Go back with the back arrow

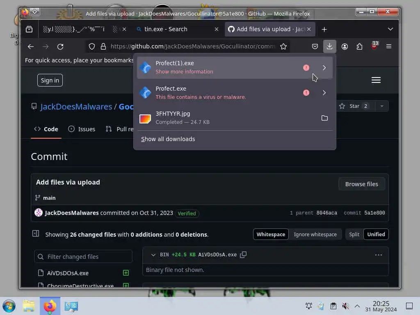click(31, 47)
